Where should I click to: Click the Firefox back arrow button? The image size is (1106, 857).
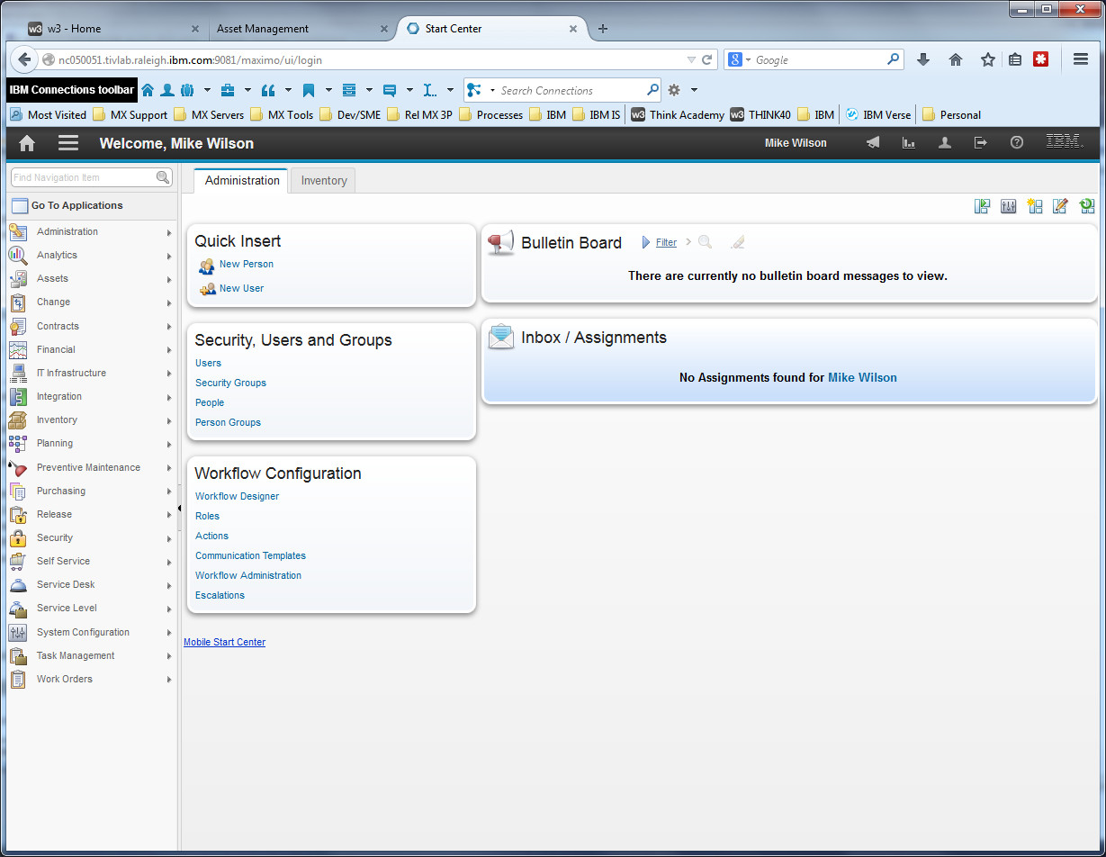[x=24, y=59]
